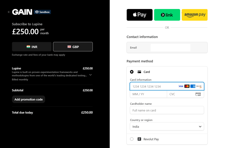Focus the CVC field

(x=185, y=94)
